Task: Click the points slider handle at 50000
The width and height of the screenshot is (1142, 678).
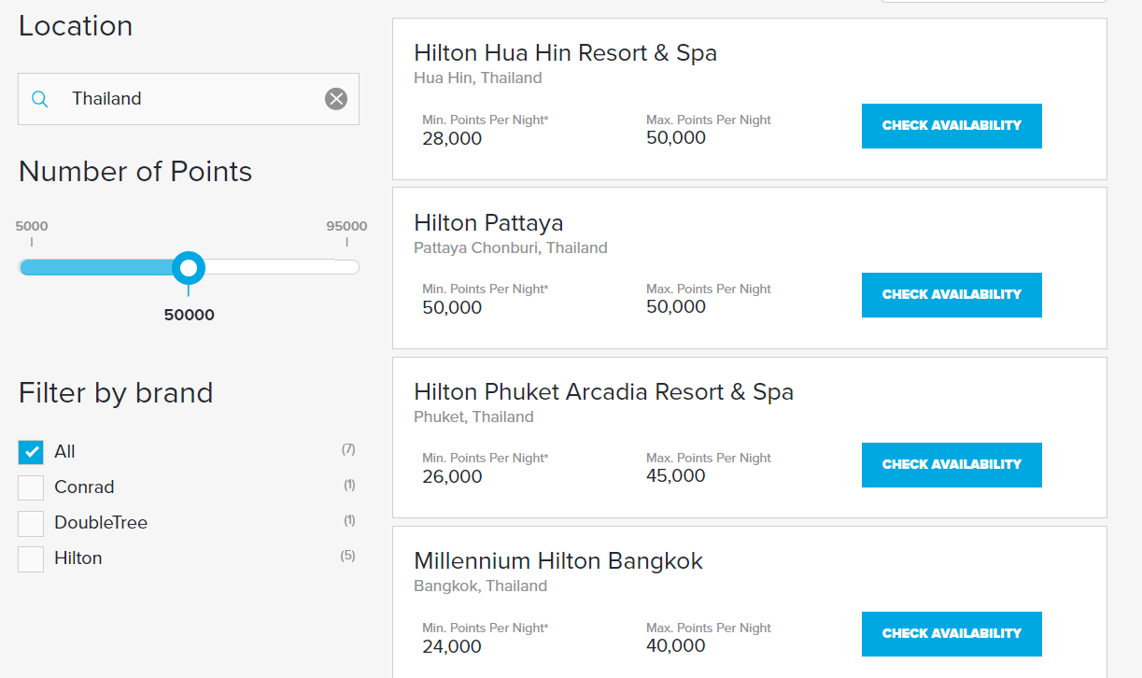Action: pyautogui.click(x=189, y=268)
